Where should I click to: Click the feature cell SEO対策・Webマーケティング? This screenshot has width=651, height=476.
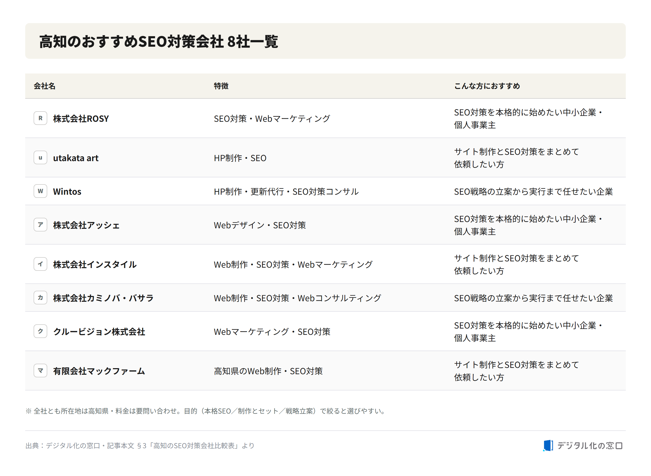click(x=272, y=118)
